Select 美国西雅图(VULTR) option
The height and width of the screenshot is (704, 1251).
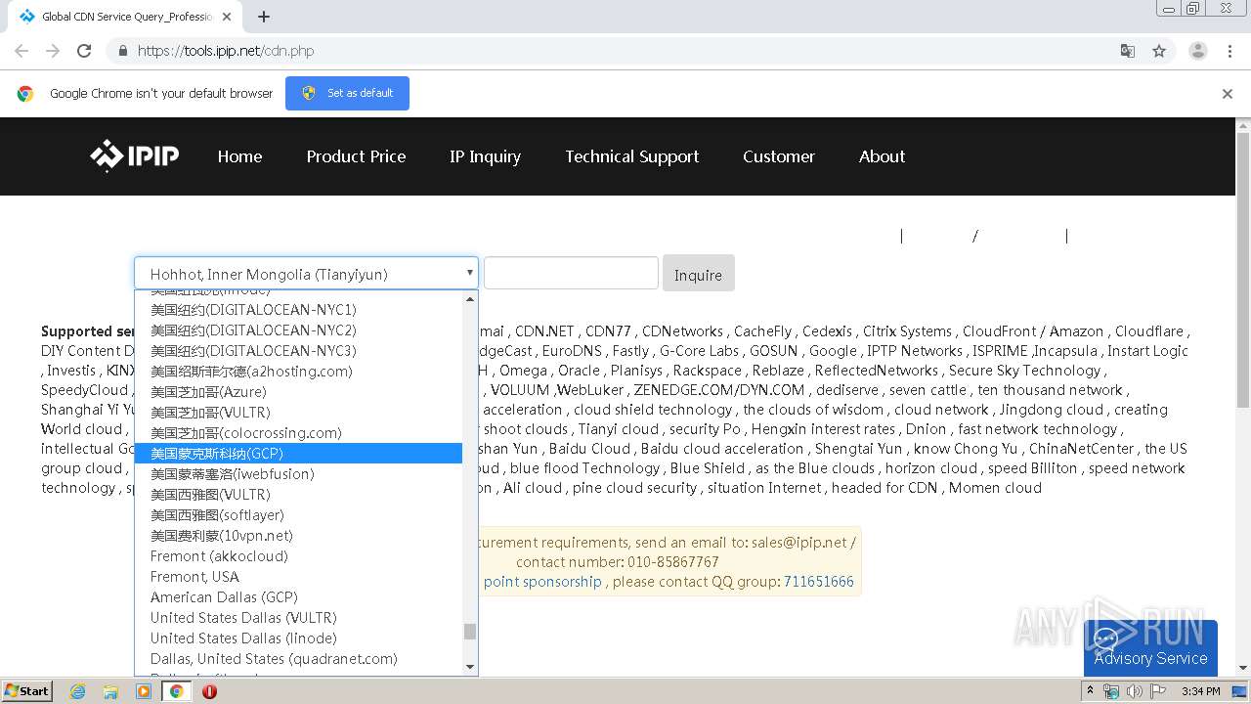tap(298, 495)
